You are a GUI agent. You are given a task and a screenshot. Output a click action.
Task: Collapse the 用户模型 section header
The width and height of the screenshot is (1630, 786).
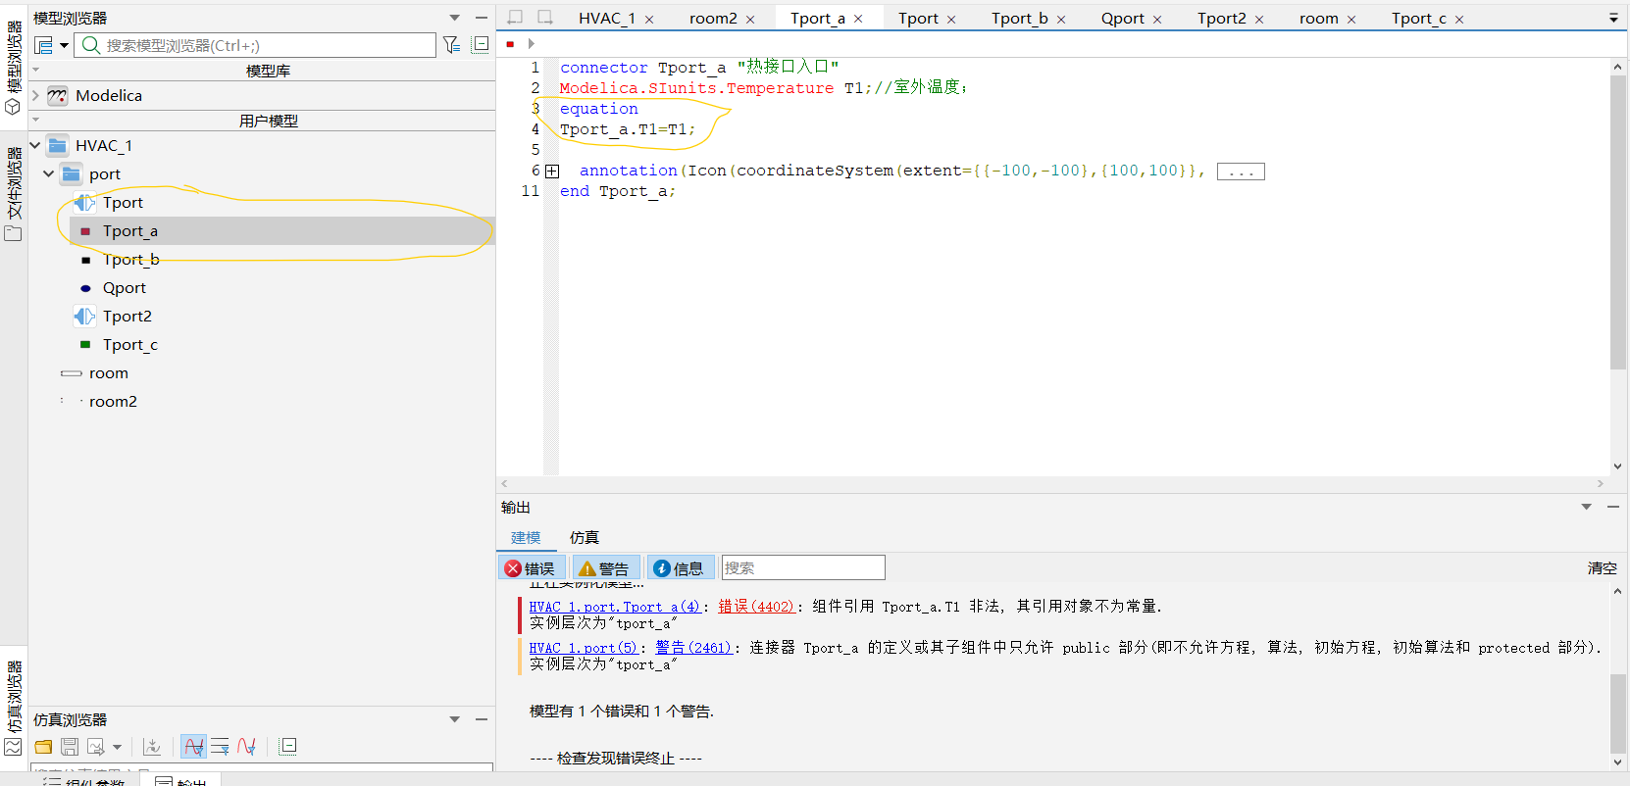[36, 120]
